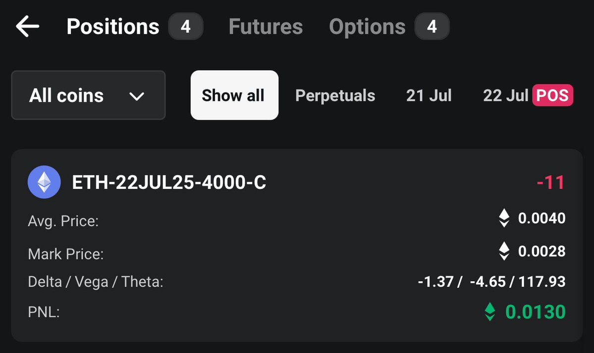Viewport: 594px width, 353px height.
Task: Click the position size -11
Action: click(x=551, y=182)
